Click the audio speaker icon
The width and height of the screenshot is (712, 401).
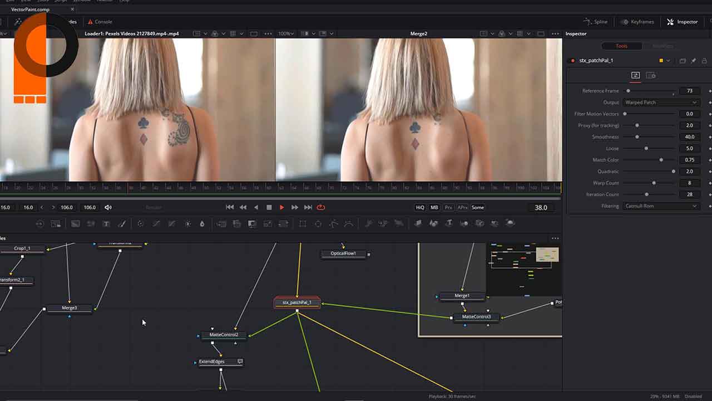click(x=108, y=207)
